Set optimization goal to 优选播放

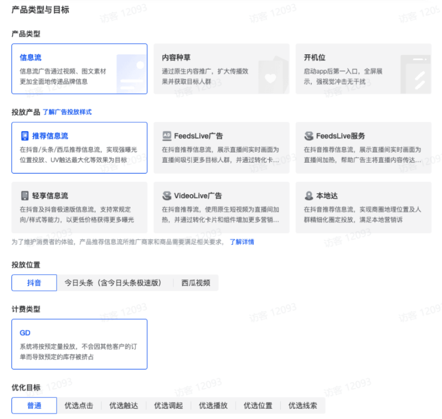pyautogui.click(x=213, y=406)
